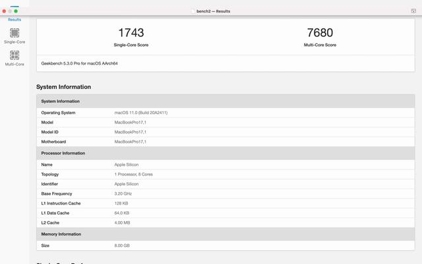
Task: Click the Apple Silicon value in Identifier row
Action: pyautogui.click(x=127, y=184)
